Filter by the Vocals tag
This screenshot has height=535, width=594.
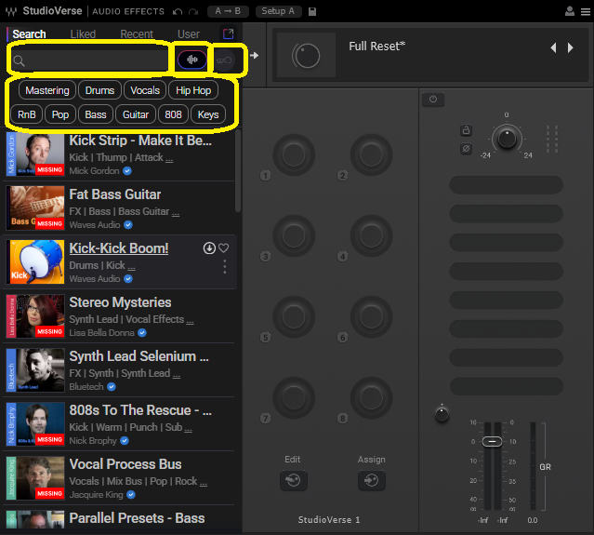145,90
